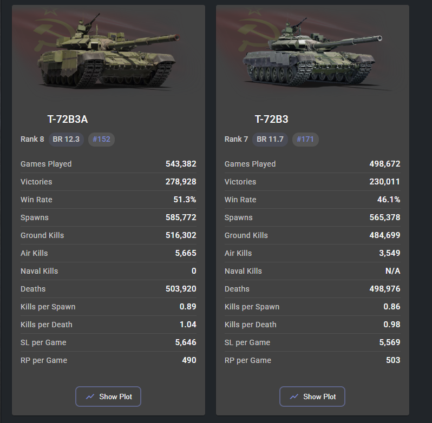Image resolution: width=432 pixels, height=423 pixels.
Task: Open the #152 ranking badge
Action: pyautogui.click(x=101, y=139)
